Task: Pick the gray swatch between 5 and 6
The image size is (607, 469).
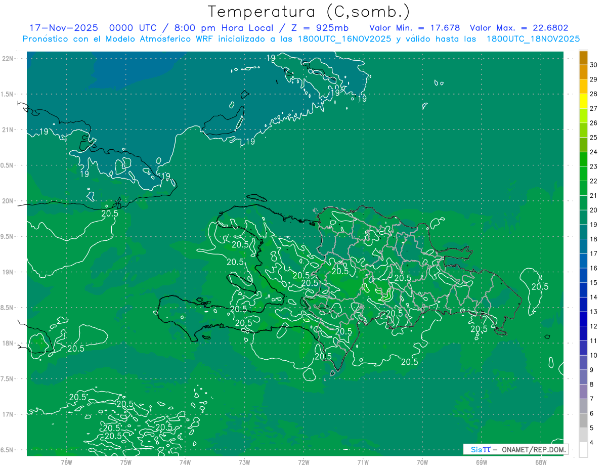Action: [583, 421]
